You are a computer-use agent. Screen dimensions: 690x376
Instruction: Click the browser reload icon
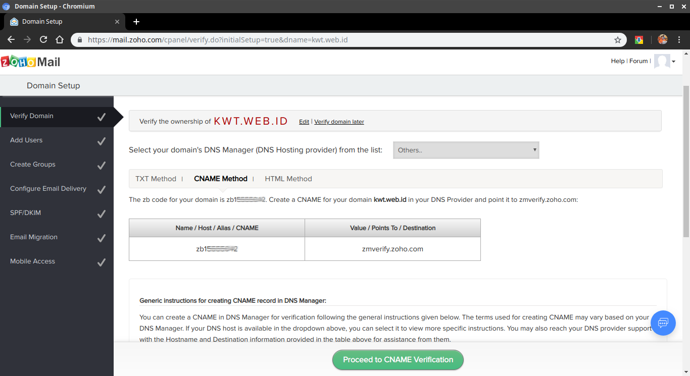(43, 40)
